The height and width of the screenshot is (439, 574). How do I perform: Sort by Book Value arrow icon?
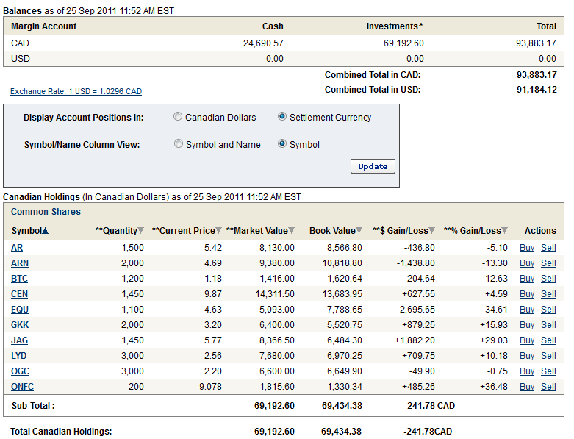[359, 231]
